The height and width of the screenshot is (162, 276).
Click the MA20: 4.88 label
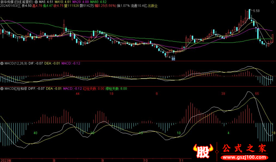tap(81, 2)
